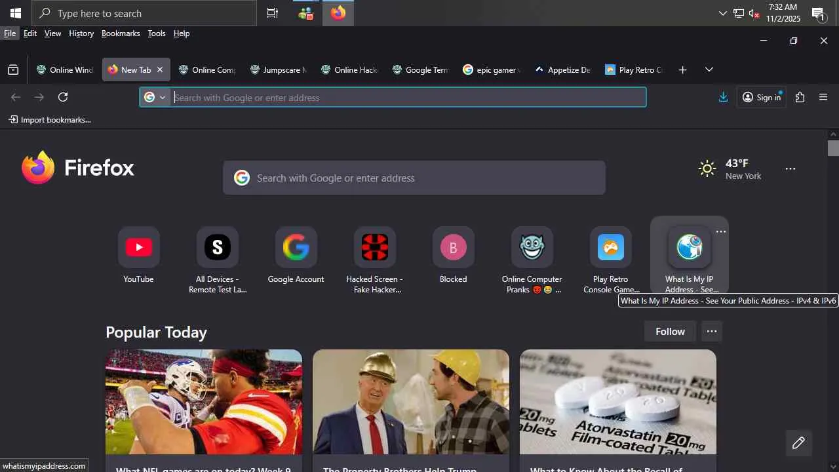This screenshot has height=472, width=839.
Task: Switch to the Appetize De tab
Action: click(563, 69)
